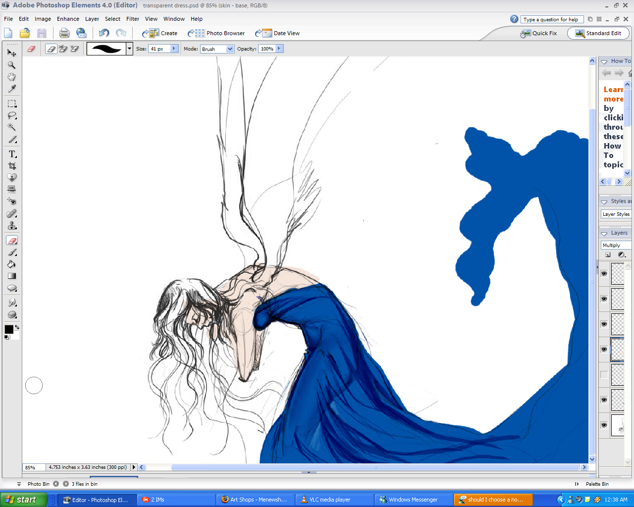The image size is (634, 507).
Task: Hide the topmost layer using its eye icon
Action: [604, 274]
